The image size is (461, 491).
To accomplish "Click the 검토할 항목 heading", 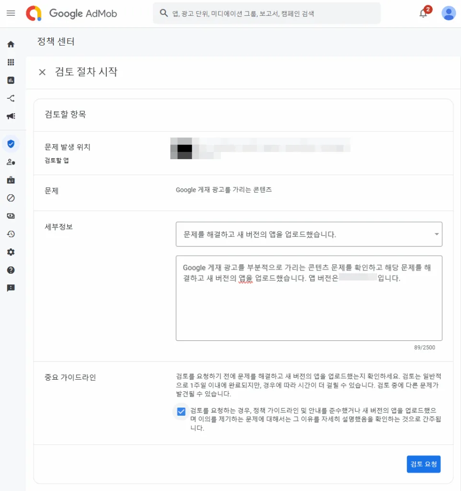I will (x=65, y=114).
